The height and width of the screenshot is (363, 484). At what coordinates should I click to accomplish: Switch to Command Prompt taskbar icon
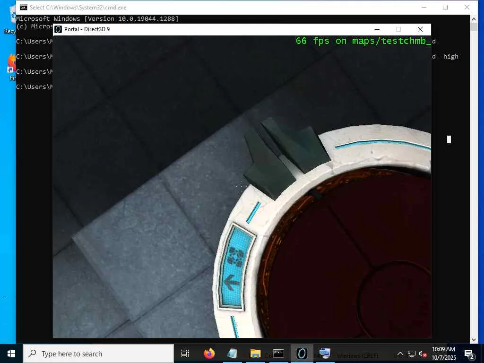tap(278, 354)
